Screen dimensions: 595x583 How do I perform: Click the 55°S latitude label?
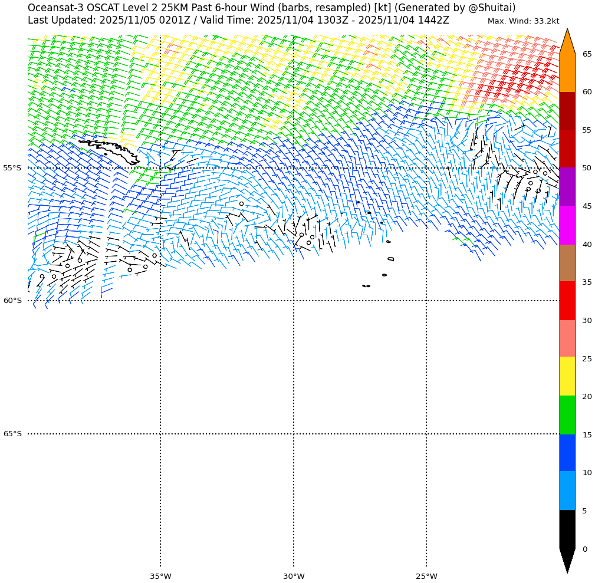pos(12,168)
